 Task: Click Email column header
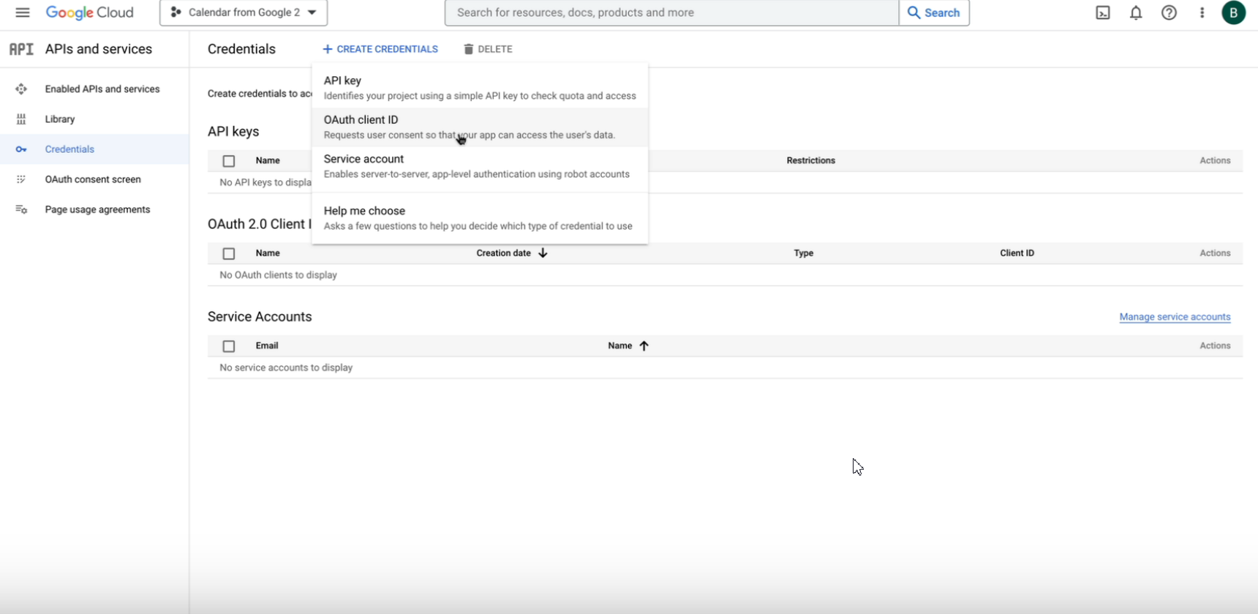coord(267,345)
